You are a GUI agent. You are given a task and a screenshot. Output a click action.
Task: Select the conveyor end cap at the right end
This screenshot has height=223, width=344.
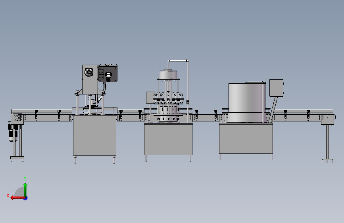[328, 119]
